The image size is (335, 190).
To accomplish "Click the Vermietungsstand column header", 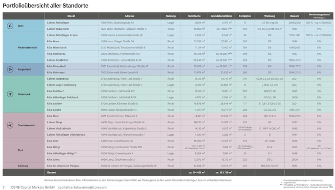I will 319,14.
